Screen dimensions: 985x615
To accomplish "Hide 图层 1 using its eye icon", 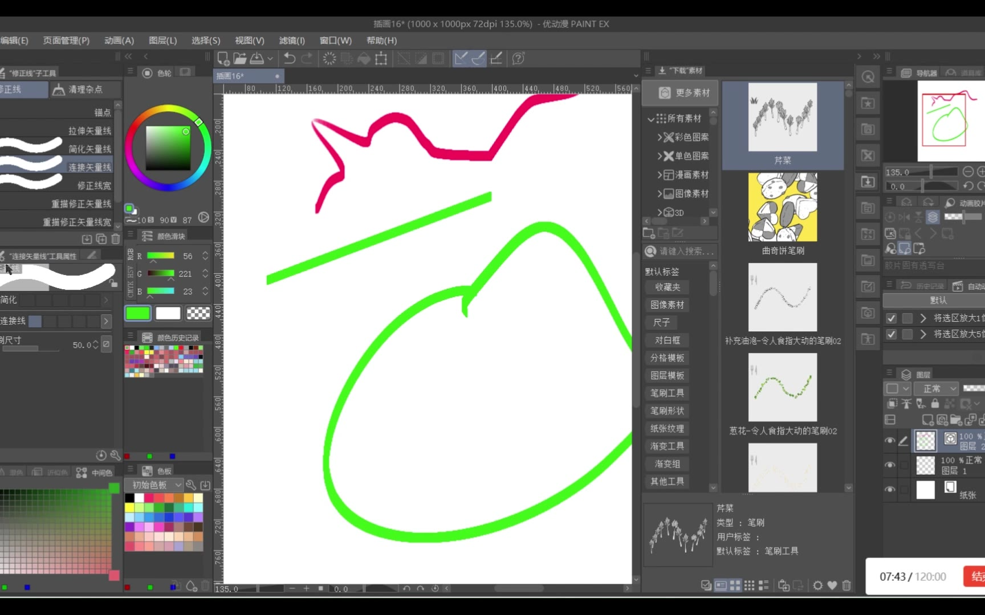I will (x=890, y=465).
